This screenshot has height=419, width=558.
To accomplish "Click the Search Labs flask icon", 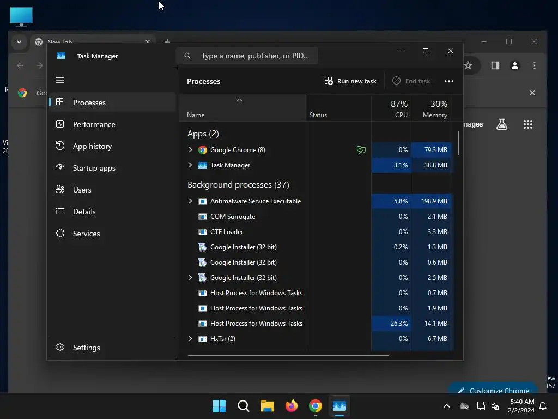I will [x=502, y=124].
